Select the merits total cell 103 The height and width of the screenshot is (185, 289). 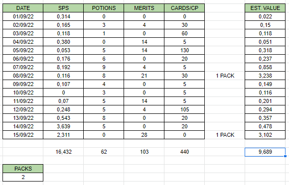(144, 152)
